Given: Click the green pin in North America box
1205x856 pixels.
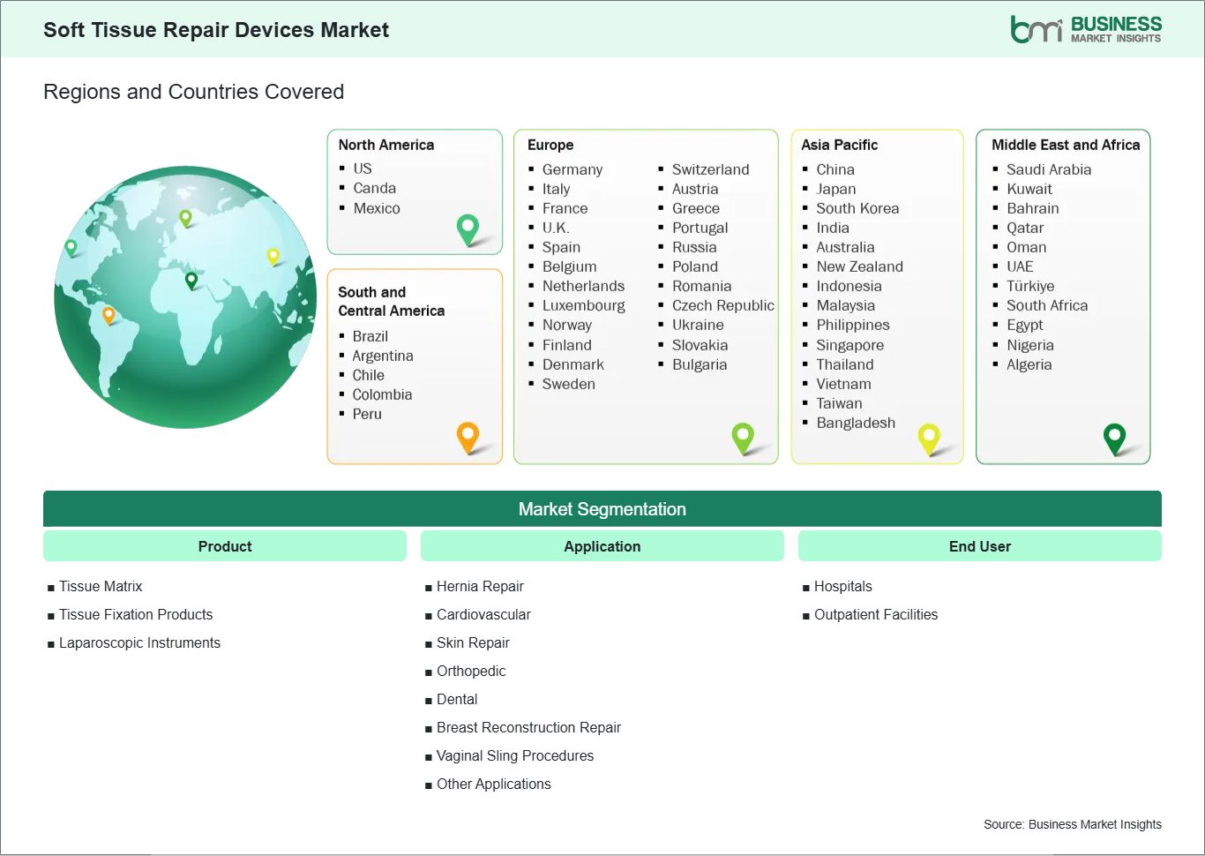Looking at the screenshot, I should click(468, 229).
